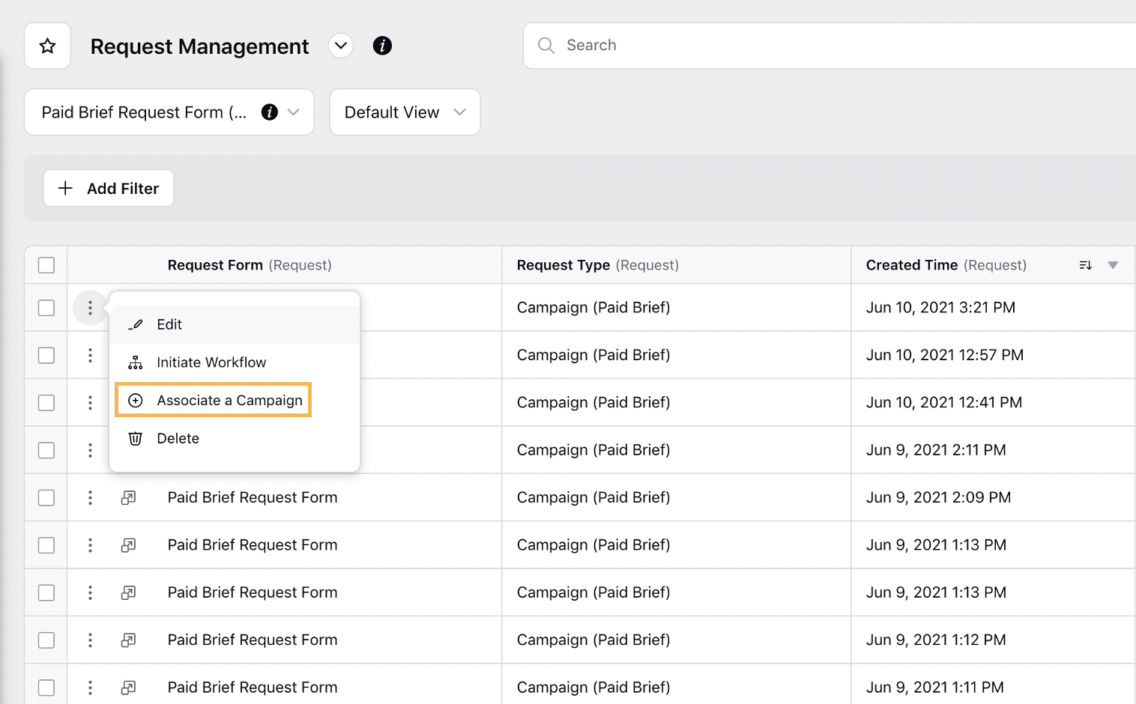Image resolution: width=1136 pixels, height=704 pixels.
Task: Check the box for Jun 9, 2021 1:11 PM row
Action: click(x=46, y=688)
